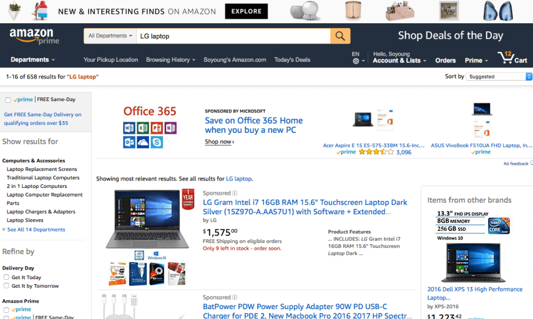Select Traditional Laptop Computers category
The height and width of the screenshot is (319, 533).
pos(43,178)
